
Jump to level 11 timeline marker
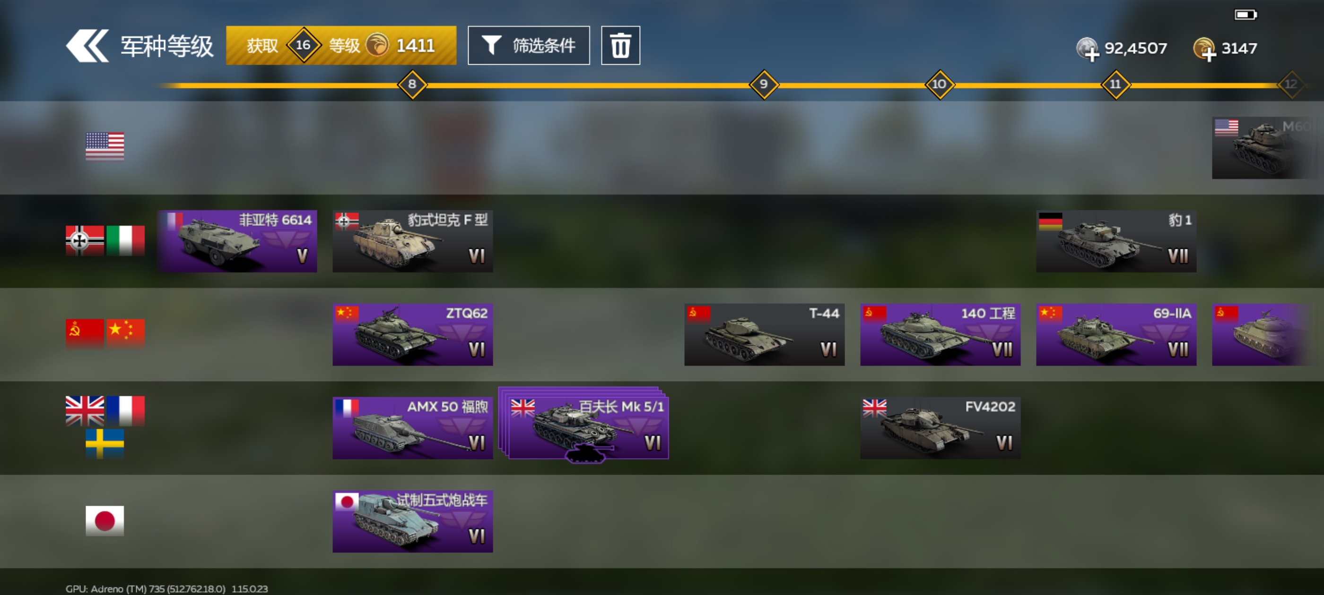click(1115, 84)
